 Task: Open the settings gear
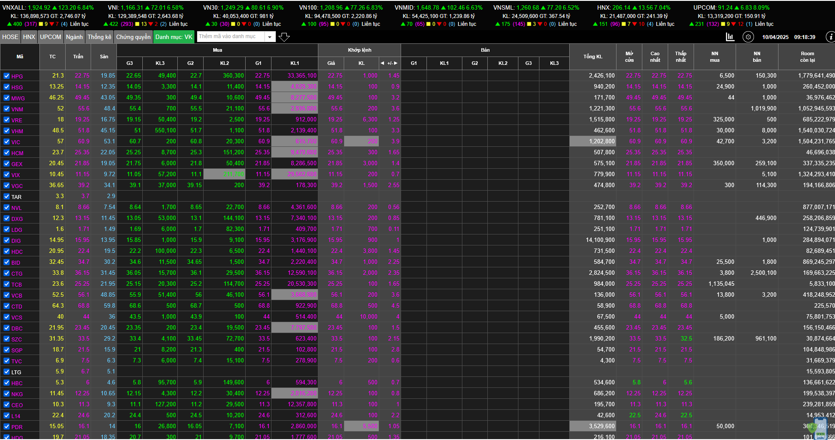point(748,37)
